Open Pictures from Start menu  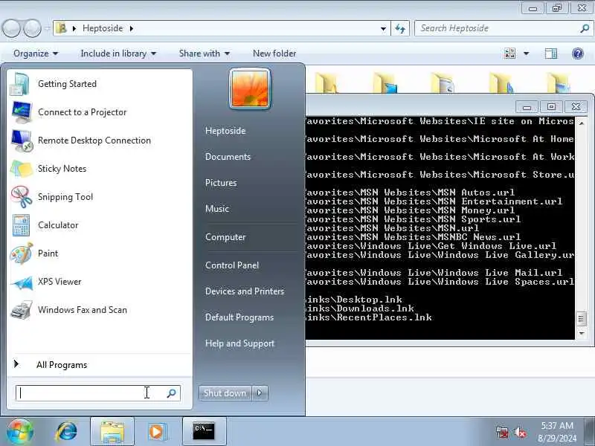221,183
